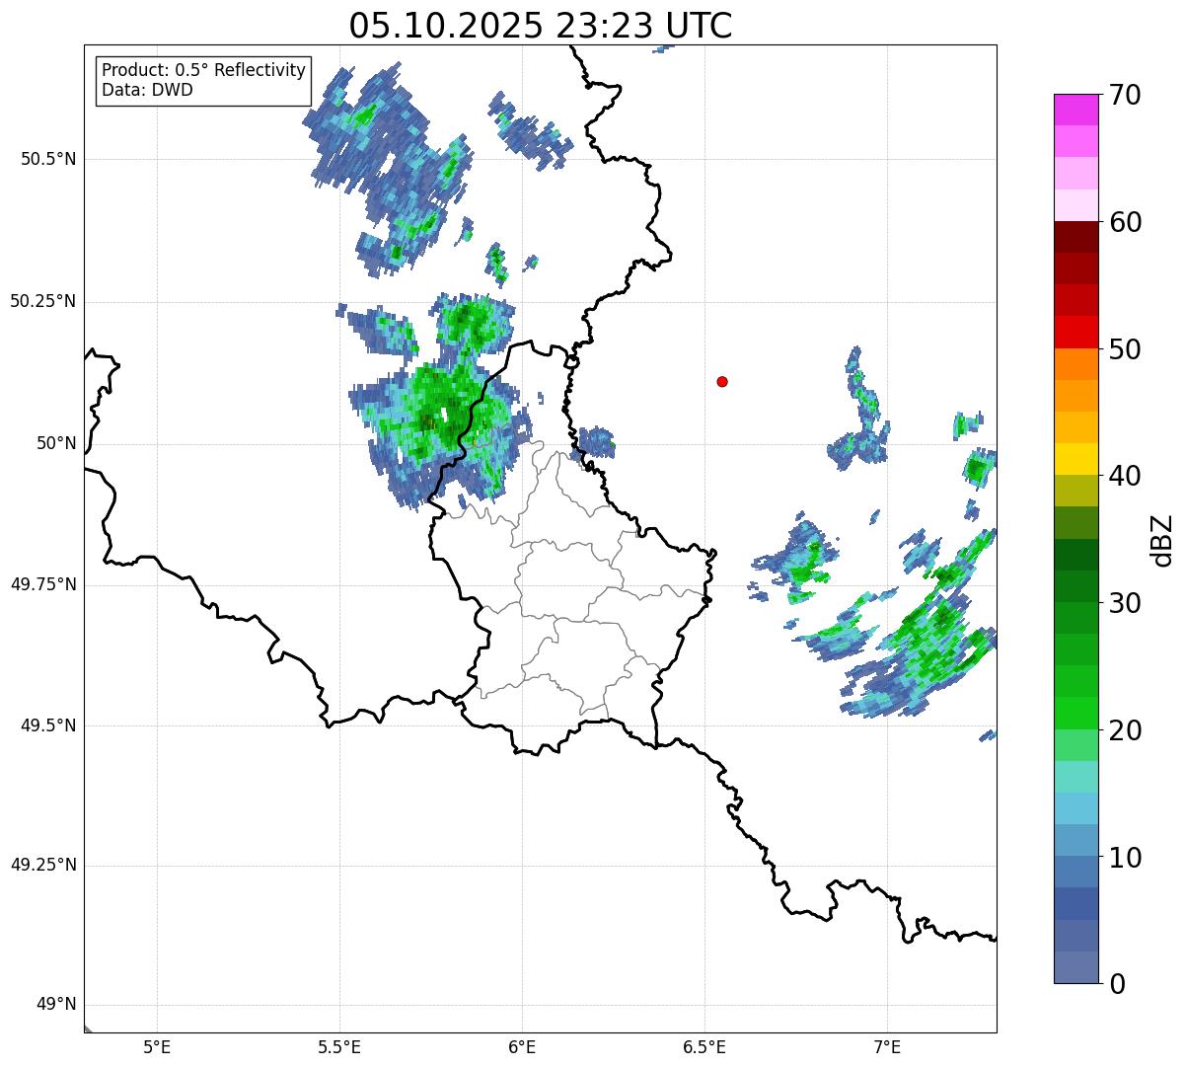
Task: Click the '50.5°N' latitude label
Action: [x=47, y=159]
